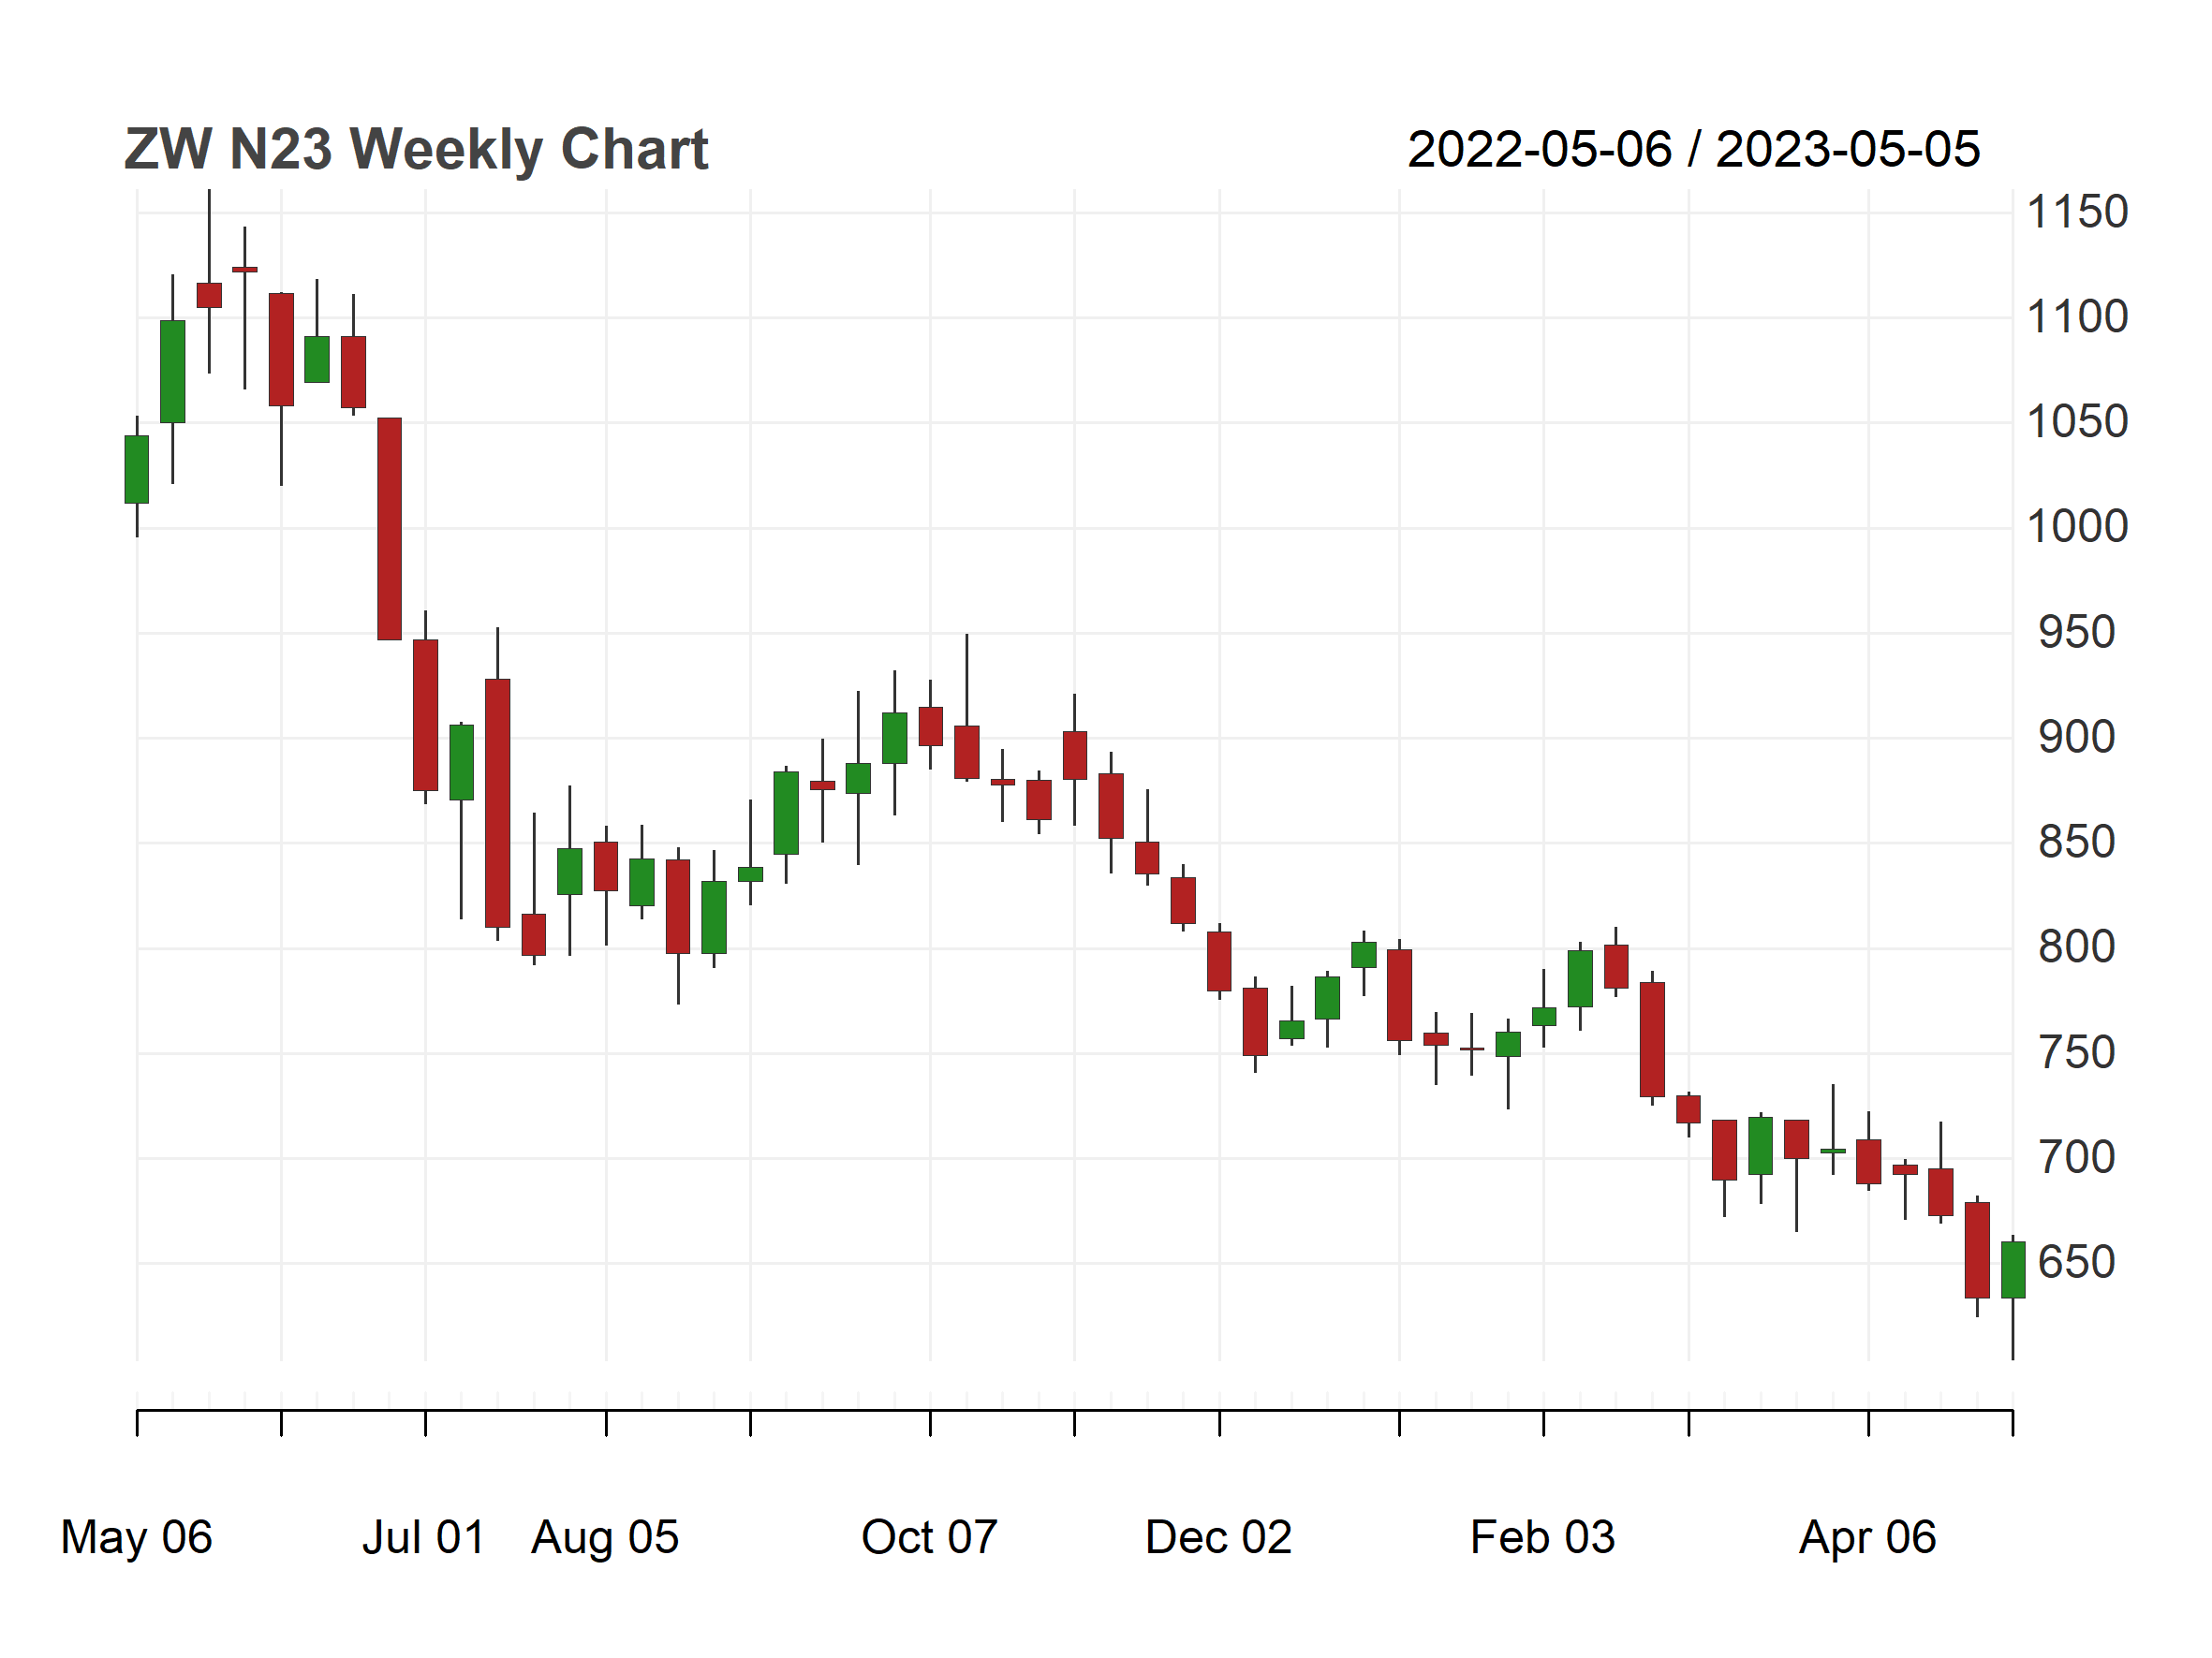Click the tall red candle falling from 1050 to 950
This screenshot has height=1658, width=2212.
pos(389,529)
